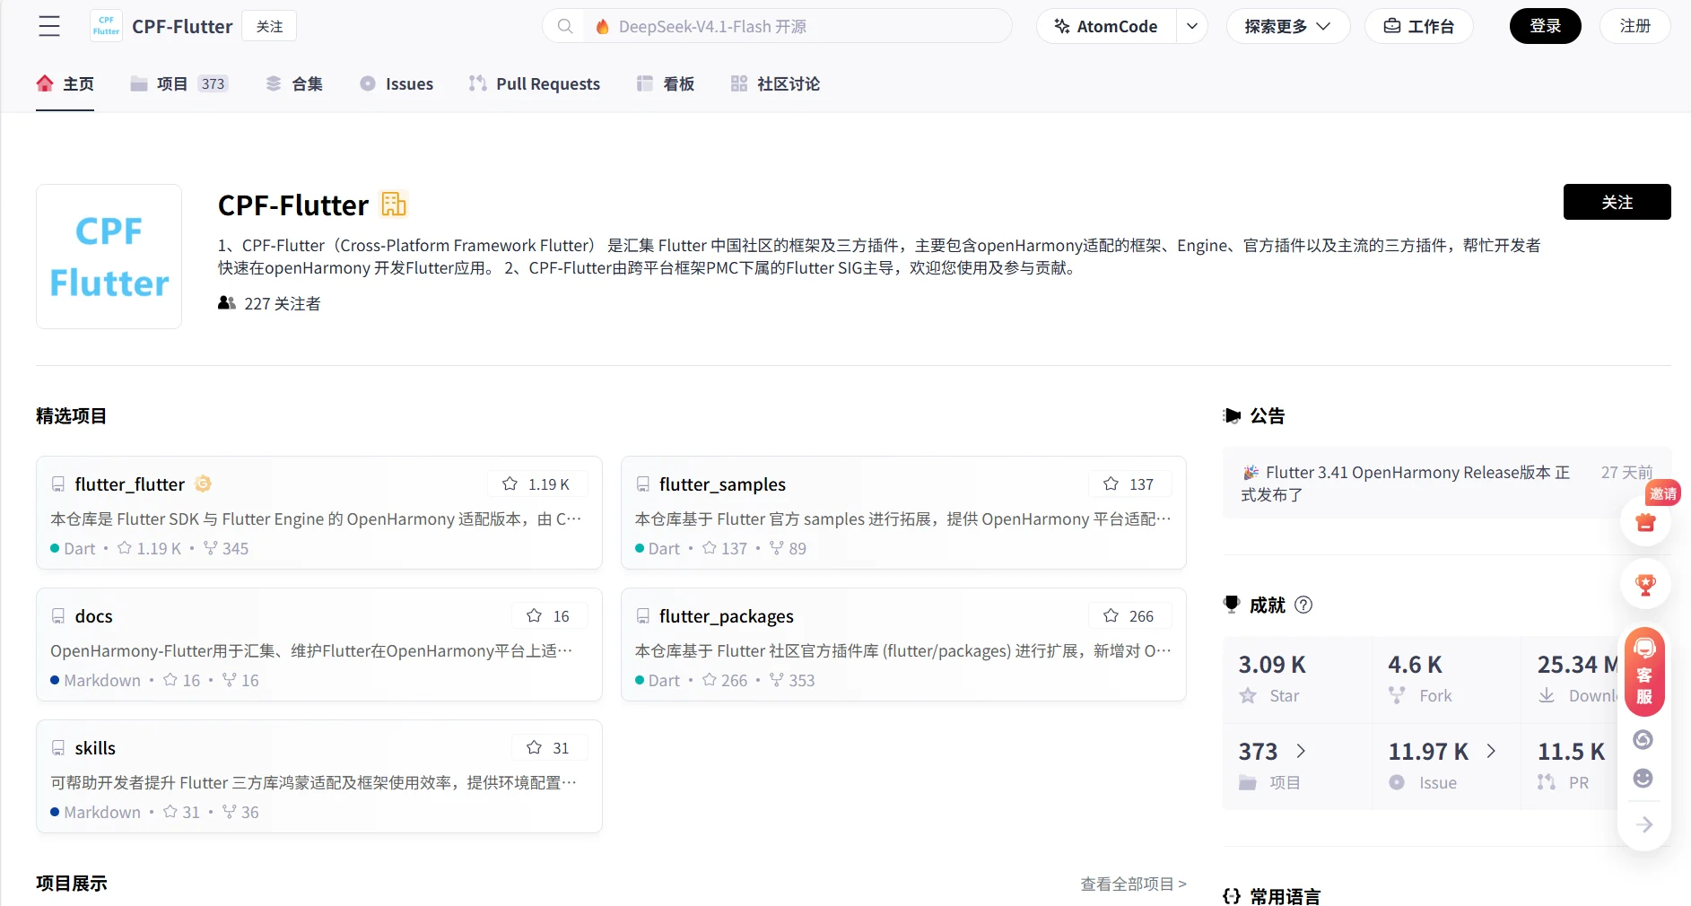Star the docs project (16)
The height and width of the screenshot is (906, 1691).
(548, 615)
